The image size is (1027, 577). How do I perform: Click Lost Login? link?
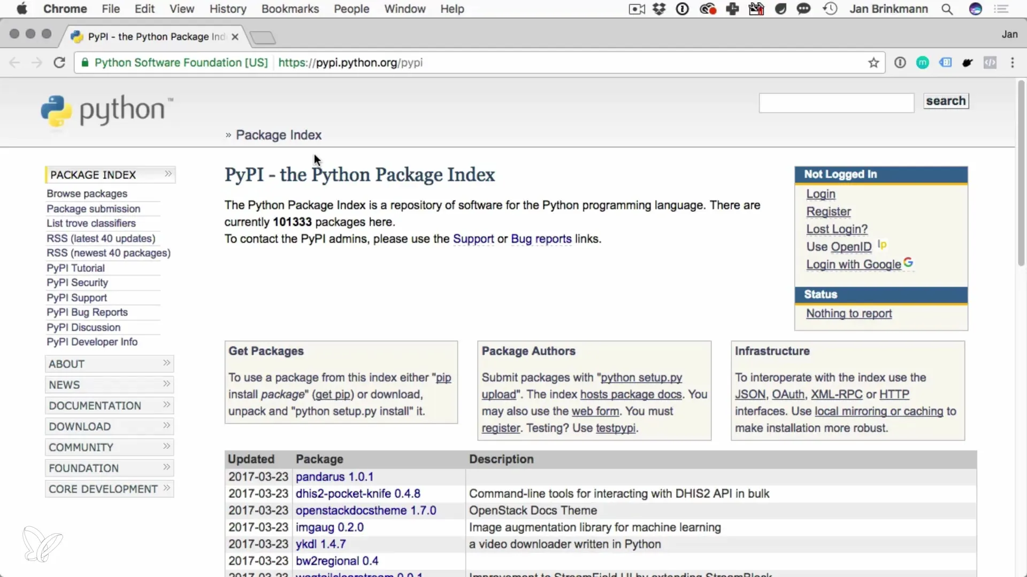click(837, 229)
